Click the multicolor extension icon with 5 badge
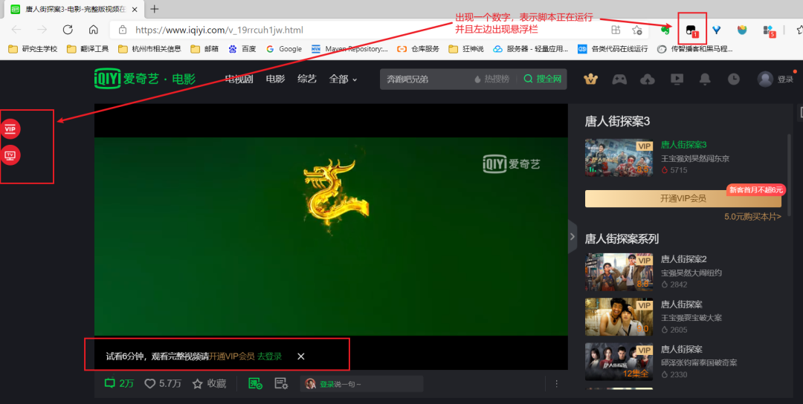Image resolution: width=803 pixels, height=404 pixels. click(x=768, y=30)
